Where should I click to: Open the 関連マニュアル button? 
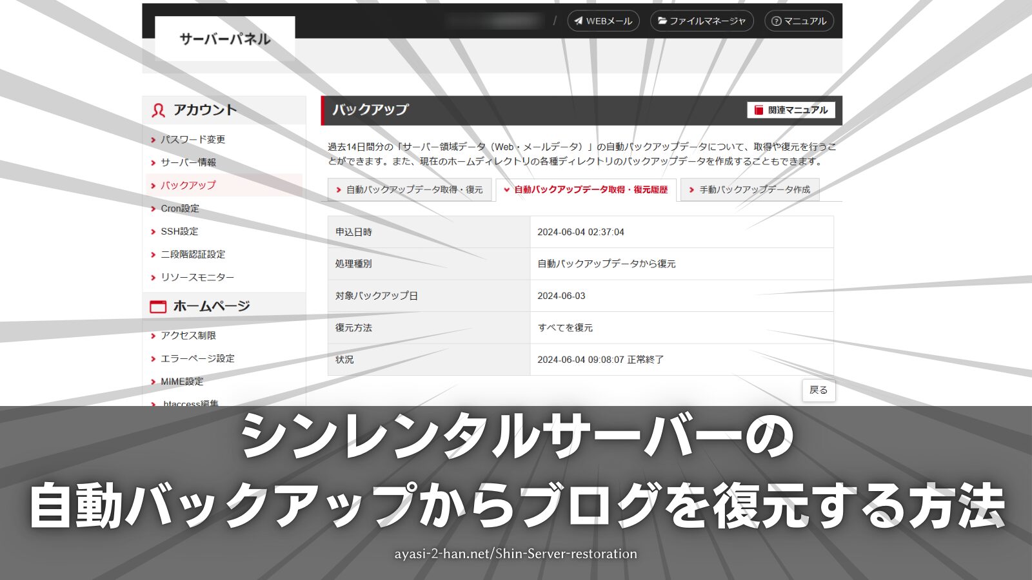pyautogui.click(x=791, y=110)
